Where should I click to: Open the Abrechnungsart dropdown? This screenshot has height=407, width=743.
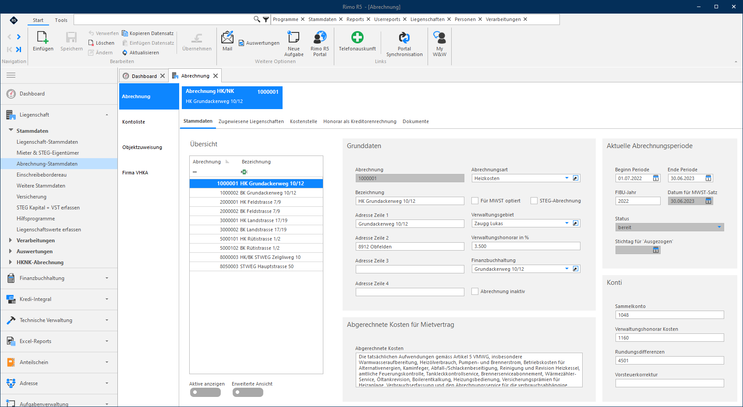pos(567,178)
